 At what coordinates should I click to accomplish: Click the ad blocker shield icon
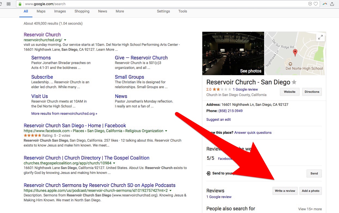coord(310,4)
